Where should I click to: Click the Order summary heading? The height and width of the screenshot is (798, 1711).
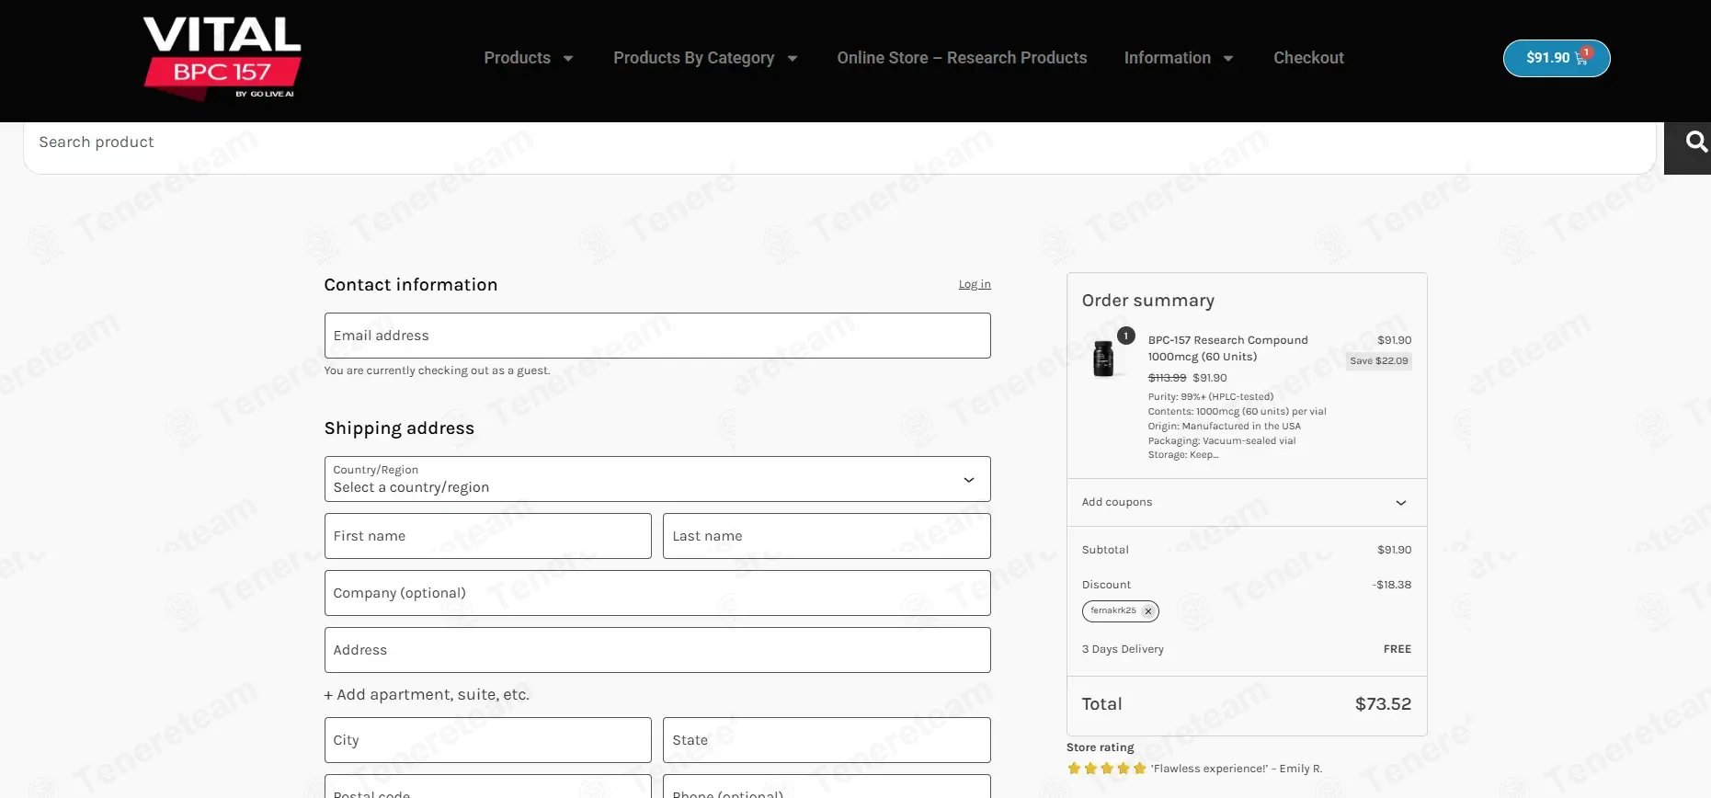pyautogui.click(x=1147, y=301)
